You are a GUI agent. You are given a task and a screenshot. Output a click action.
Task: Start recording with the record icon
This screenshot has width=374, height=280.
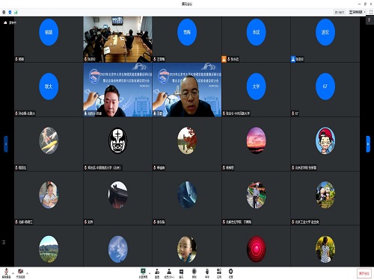click(x=194, y=273)
